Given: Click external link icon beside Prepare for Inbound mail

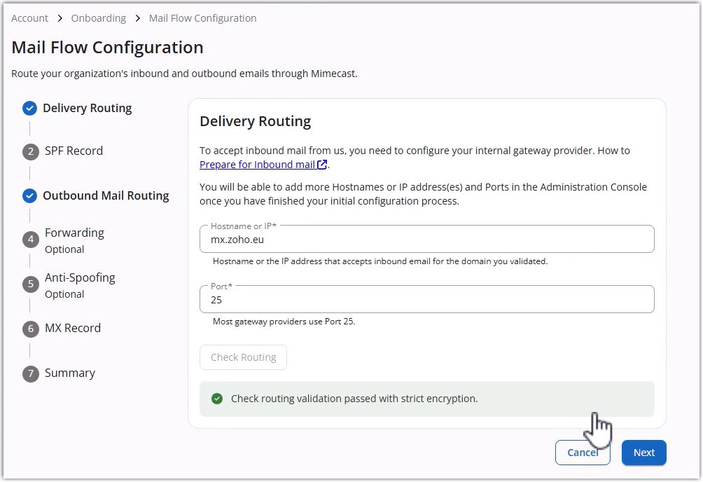Looking at the screenshot, I should (322, 165).
